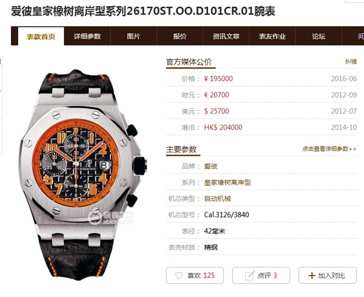Click the 纠错 correction link
Viewport: 364px width, 297px height.
tap(351, 61)
